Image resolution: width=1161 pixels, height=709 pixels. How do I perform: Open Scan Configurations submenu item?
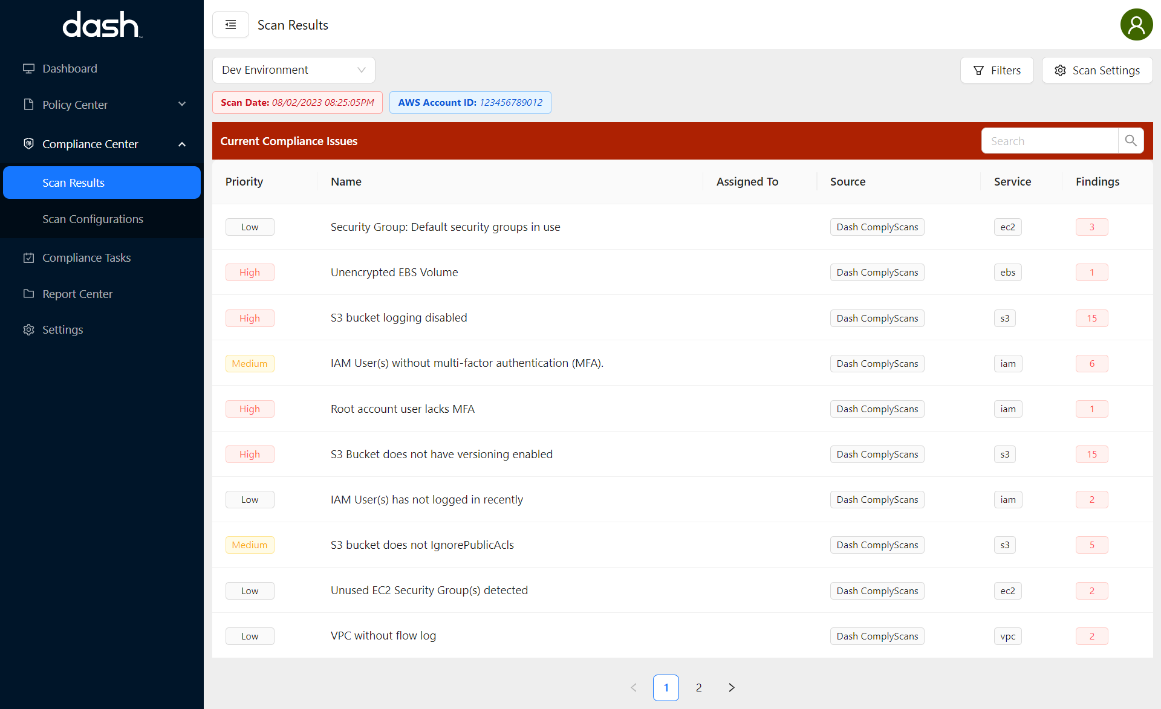tap(93, 219)
